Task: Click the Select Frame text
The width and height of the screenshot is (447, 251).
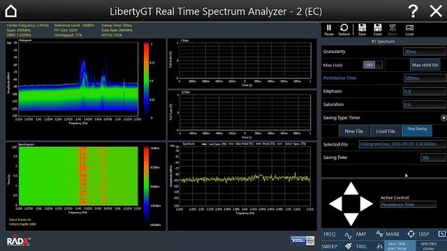Action: point(20,220)
